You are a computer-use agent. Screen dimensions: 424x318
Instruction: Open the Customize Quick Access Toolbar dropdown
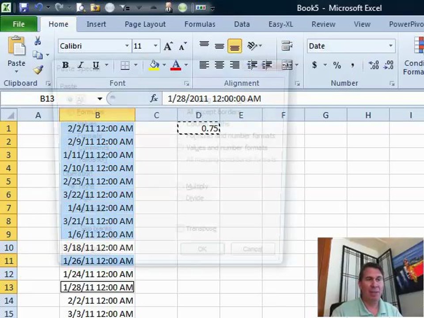point(212,8)
